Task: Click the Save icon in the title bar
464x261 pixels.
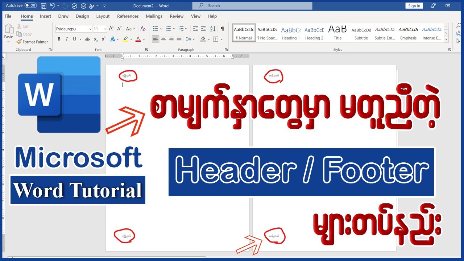Action: coord(43,6)
